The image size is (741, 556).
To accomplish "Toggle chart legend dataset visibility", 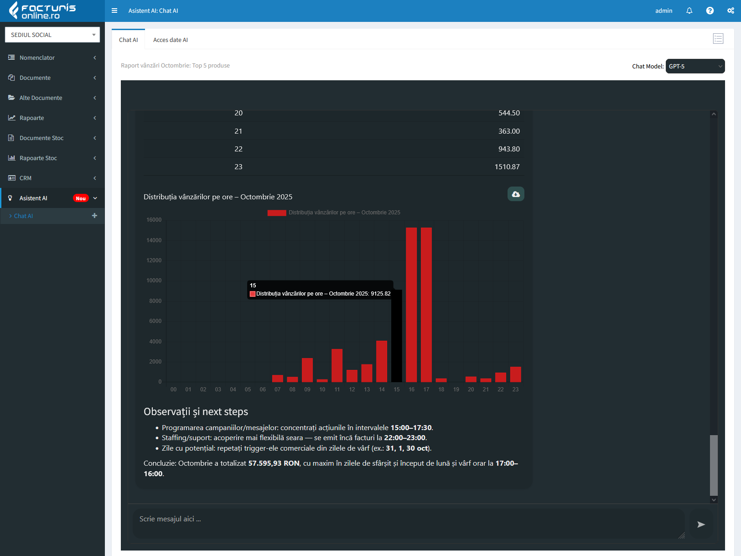I will (x=277, y=213).
